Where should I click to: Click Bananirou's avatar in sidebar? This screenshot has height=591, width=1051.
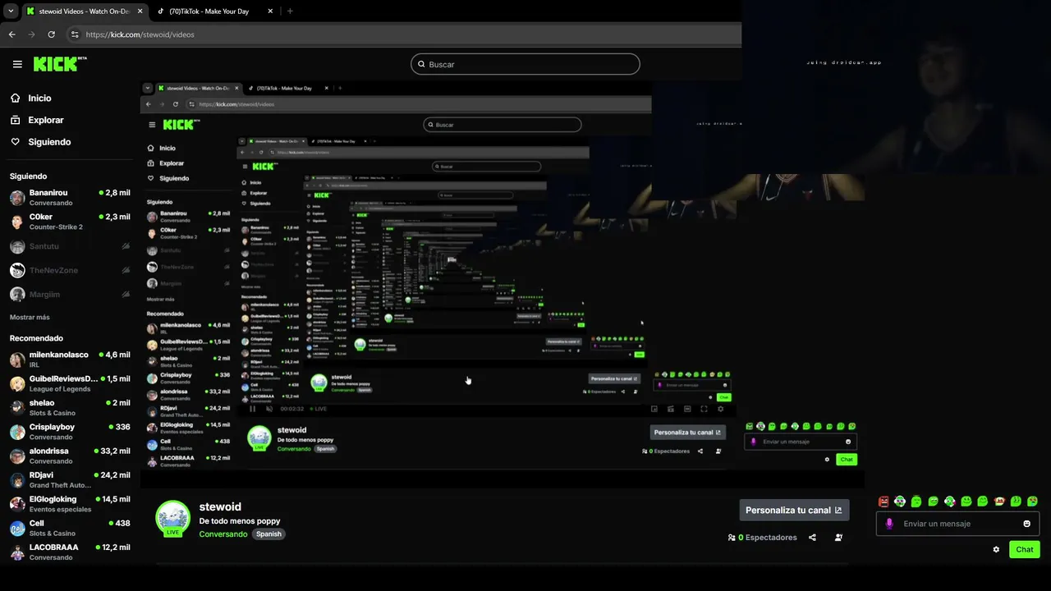click(x=17, y=198)
